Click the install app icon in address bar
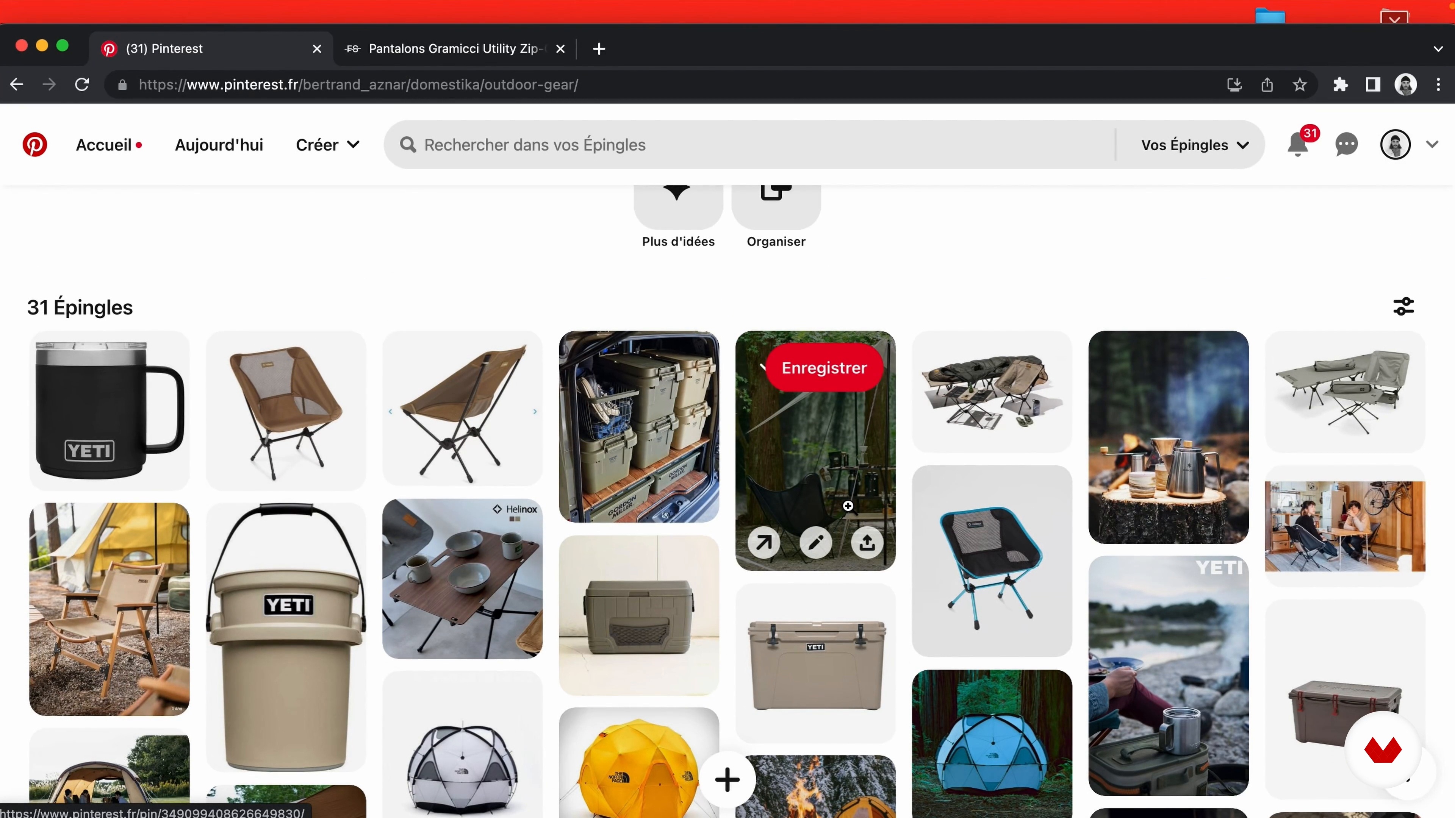 (x=1234, y=85)
